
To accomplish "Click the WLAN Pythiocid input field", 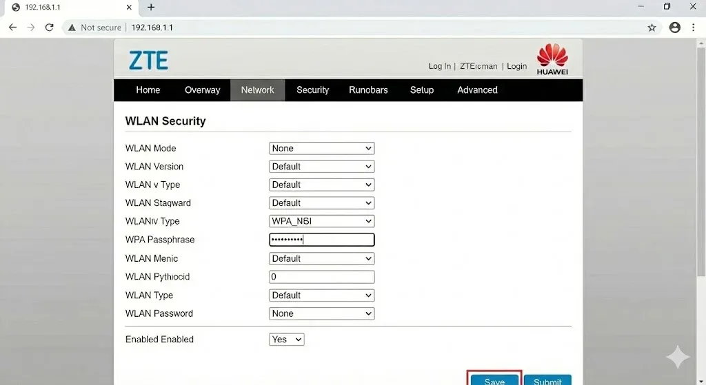I will point(321,277).
